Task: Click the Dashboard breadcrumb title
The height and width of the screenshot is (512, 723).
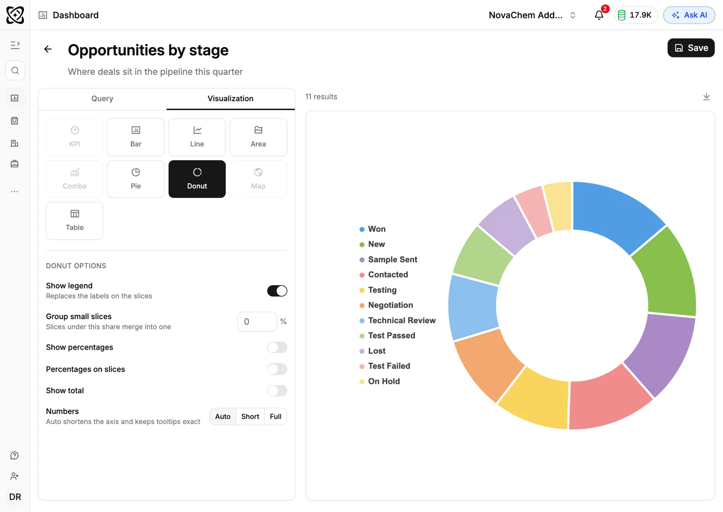Action: pyautogui.click(x=75, y=15)
